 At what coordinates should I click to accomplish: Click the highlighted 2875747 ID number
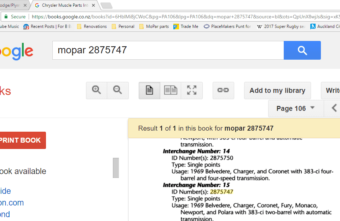click(221, 192)
